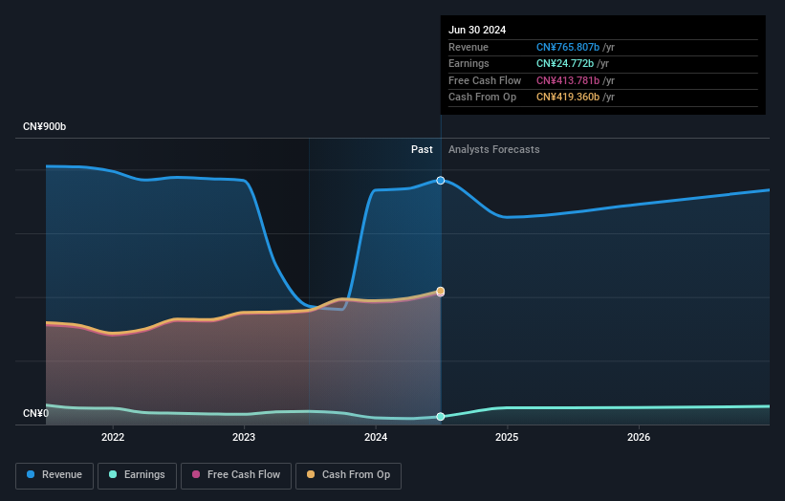Image resolution: width=785 pixels, height=501 pixels.
Task: Toggle the Revenue legend series
Action: tap(55, 475)
